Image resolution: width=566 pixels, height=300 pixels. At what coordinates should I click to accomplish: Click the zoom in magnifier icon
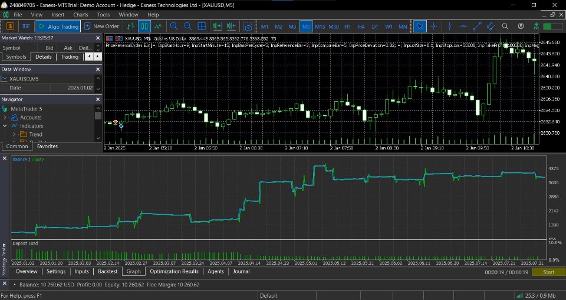pyautogui.click(x=174, y=26)
